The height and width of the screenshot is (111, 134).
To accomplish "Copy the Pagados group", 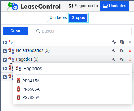I will point(122,59).
